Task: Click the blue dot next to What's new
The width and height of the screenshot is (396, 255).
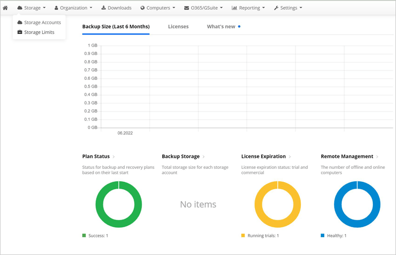Action: point(239,26)
